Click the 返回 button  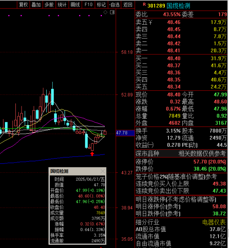pyautogui.click(x=128, y=5)
